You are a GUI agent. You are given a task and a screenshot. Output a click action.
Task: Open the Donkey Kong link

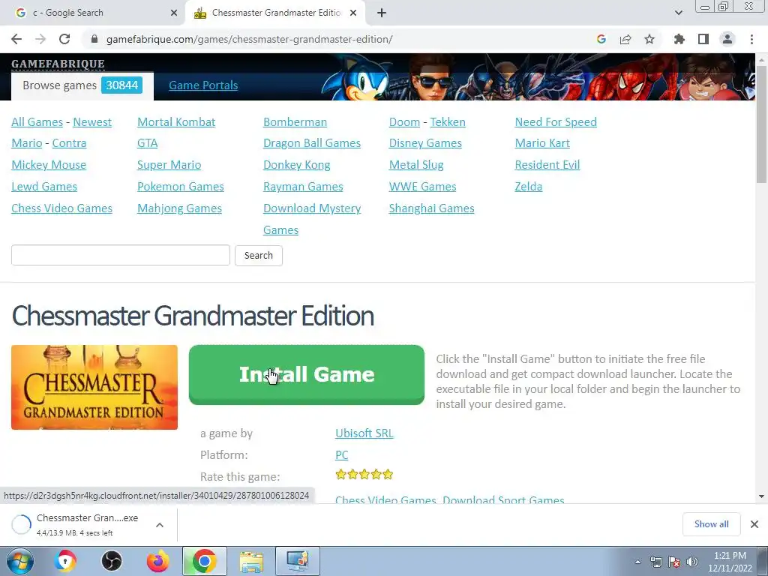click(x=297, y=164)
